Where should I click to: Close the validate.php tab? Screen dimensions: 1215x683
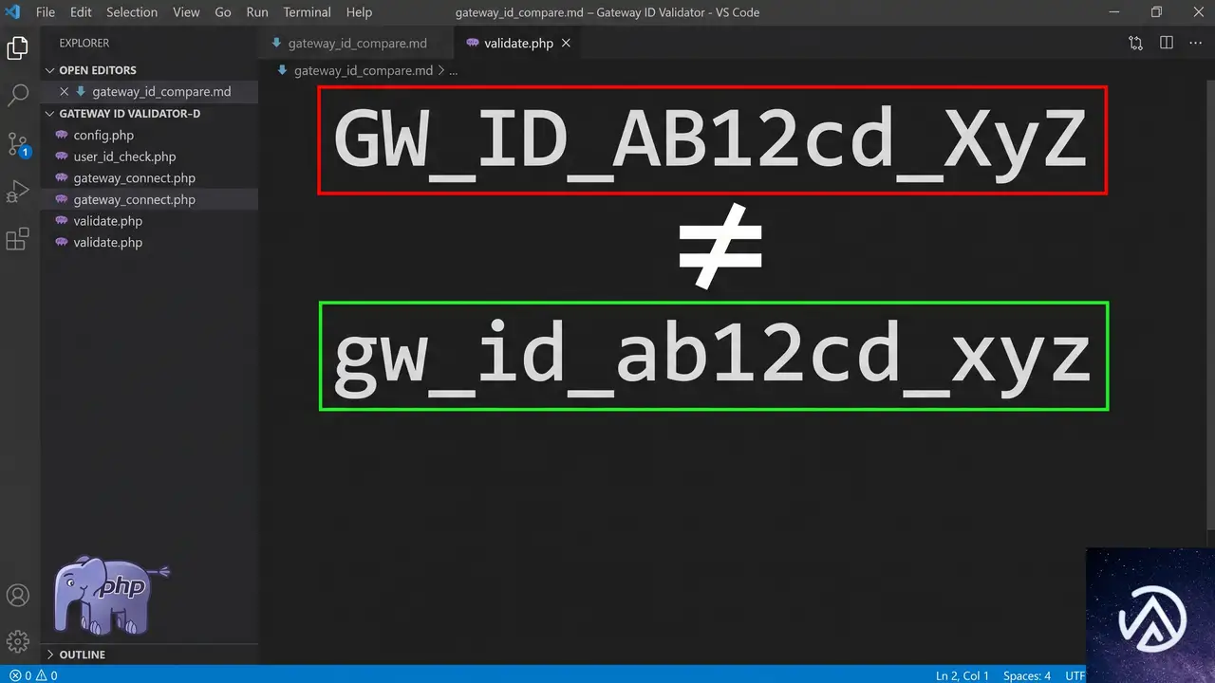click(567, 44)
